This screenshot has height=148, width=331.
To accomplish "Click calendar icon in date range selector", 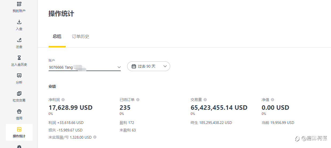I will click(134, 66).
